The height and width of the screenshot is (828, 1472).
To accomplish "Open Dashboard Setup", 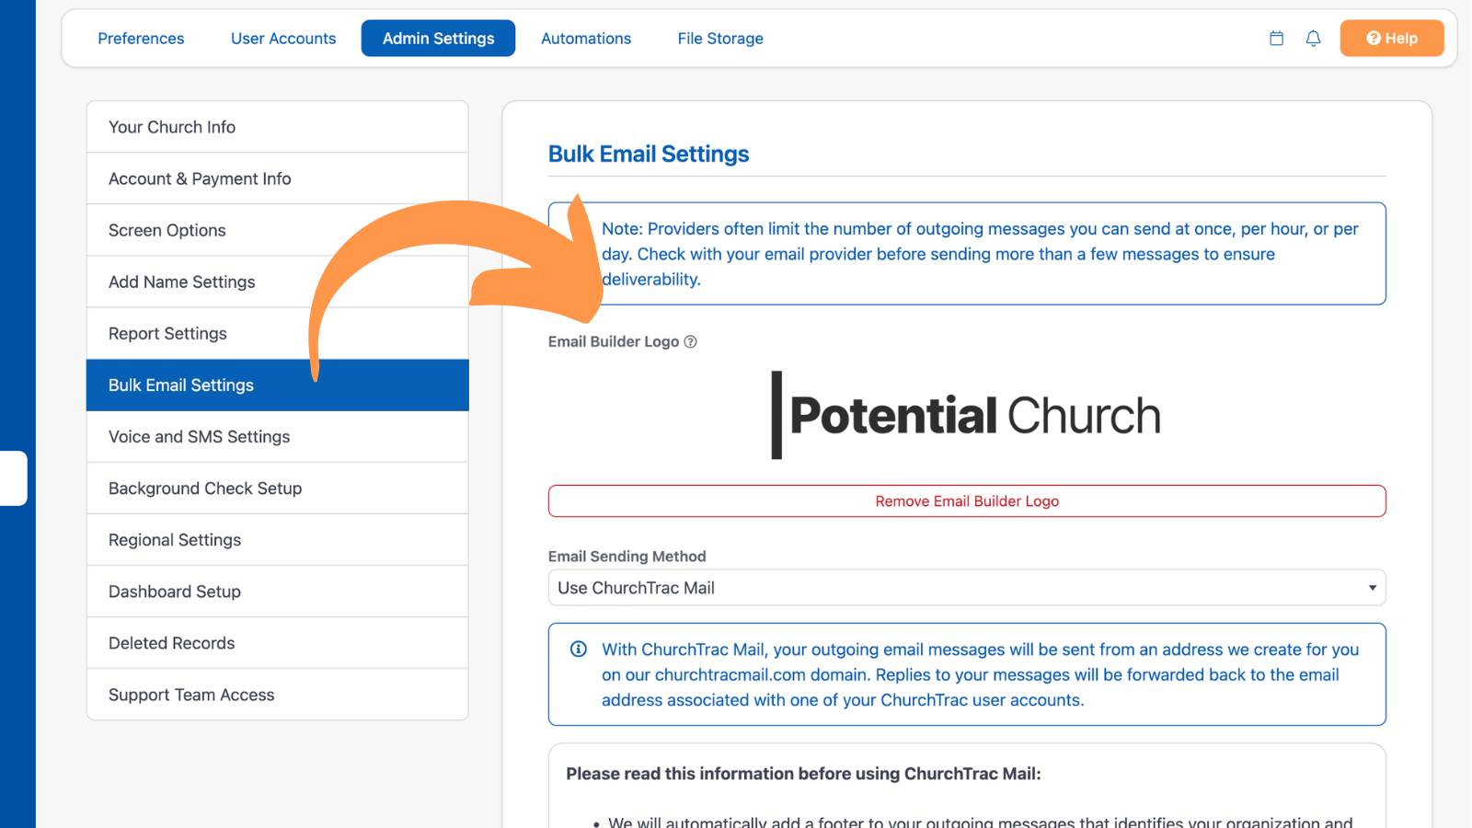I will [x=277, y=592].
